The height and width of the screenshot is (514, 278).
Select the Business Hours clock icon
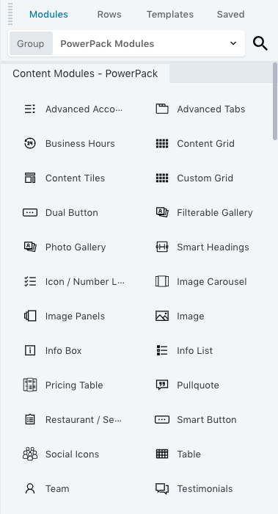30,144
